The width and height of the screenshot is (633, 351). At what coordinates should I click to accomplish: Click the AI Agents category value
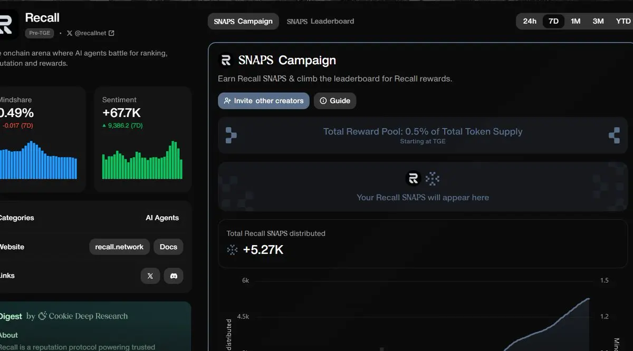162,218
